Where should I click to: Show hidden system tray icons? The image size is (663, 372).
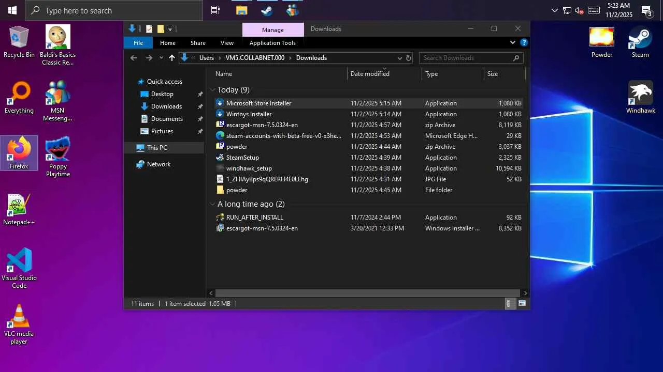[555, 10]
